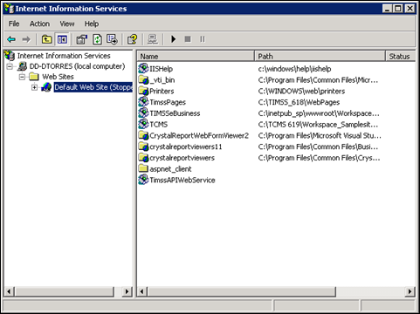This screenshot has width=420, height=314.
Task: Click the Stop item toolbar button
Action: 188,39
